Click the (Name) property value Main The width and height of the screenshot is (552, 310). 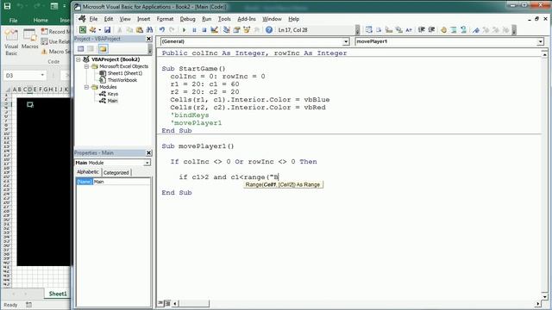pyautogui.click(x=122, y=182)
